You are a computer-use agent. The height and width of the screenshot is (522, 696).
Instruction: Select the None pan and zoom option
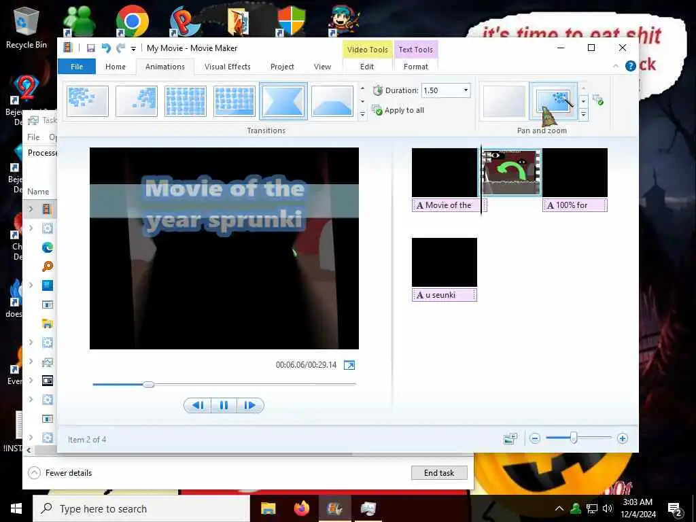[x=504, y=101]
